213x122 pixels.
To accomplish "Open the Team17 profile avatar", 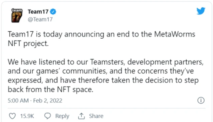I will click(x=17, y=15).
